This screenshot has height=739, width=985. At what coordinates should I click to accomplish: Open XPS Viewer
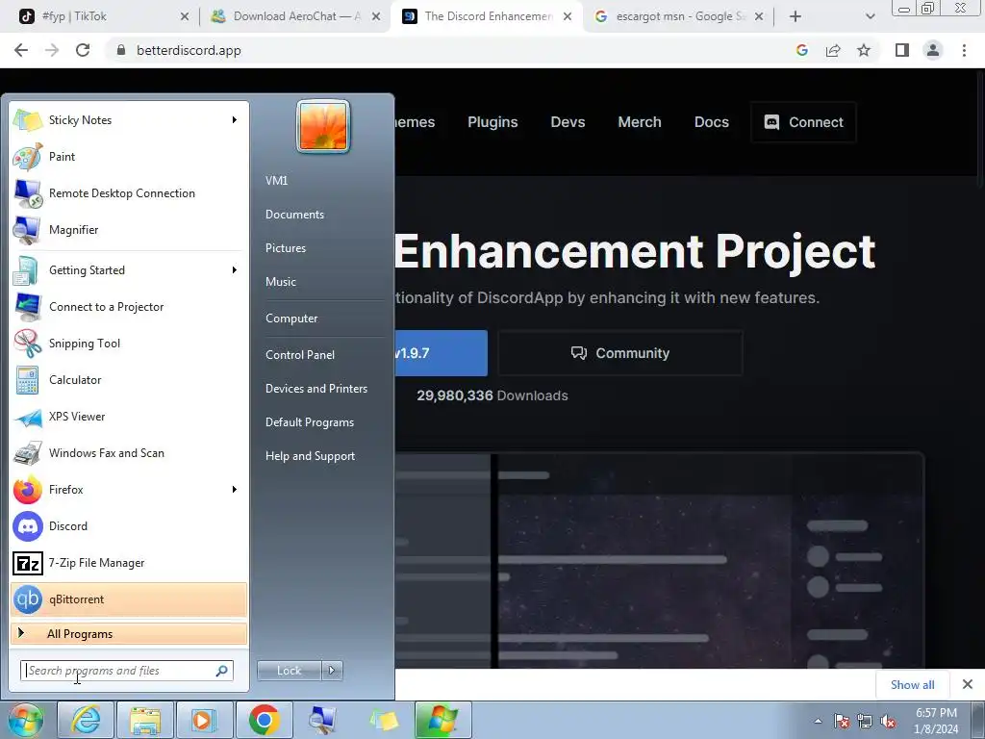(x=129, y=416)
